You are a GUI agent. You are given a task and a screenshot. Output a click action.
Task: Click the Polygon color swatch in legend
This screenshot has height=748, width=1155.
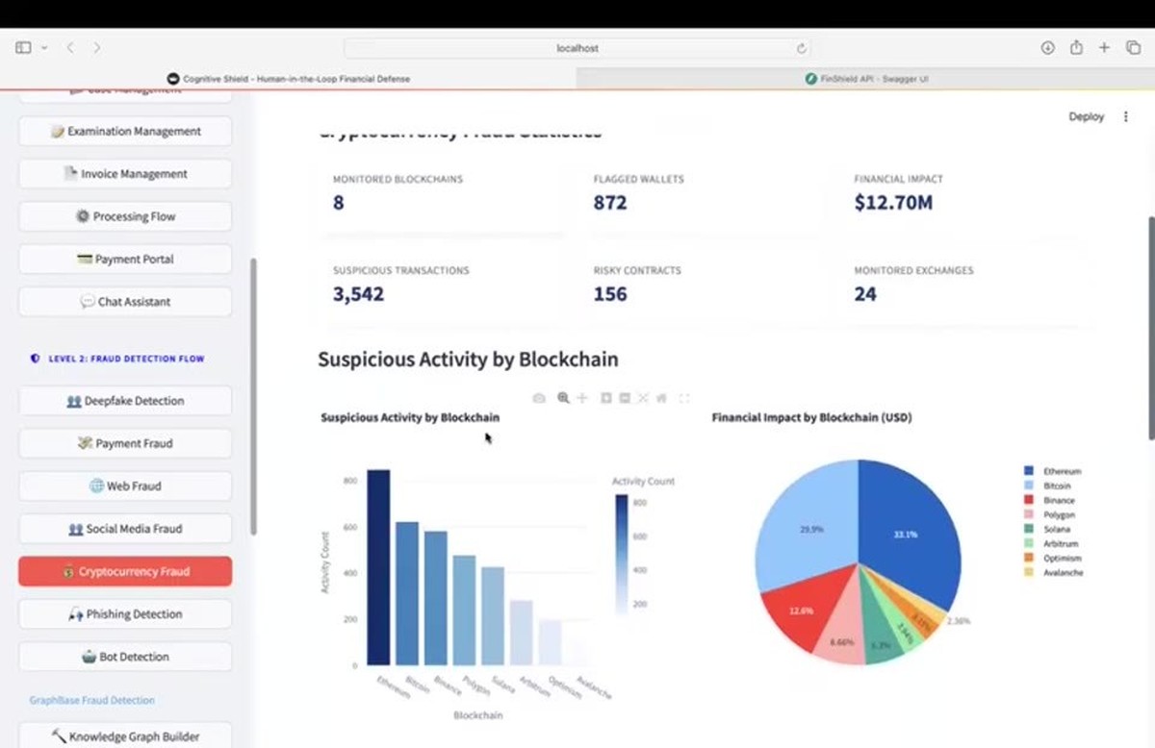point(1029,515)
